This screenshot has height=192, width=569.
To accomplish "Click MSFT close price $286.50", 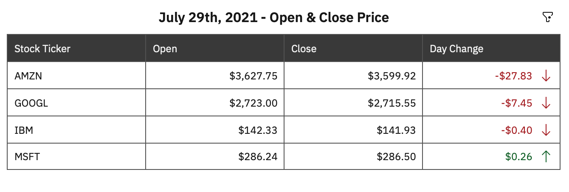I will coord(396,157).
